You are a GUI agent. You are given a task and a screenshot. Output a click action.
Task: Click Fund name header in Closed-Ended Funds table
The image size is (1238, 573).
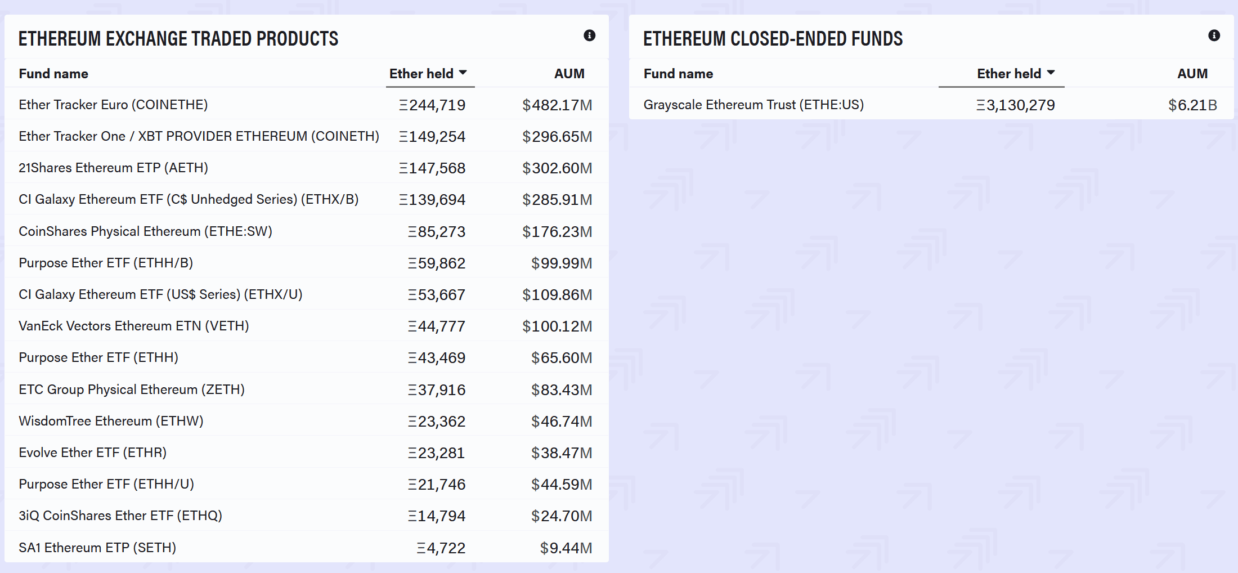[x=678, y=74]
